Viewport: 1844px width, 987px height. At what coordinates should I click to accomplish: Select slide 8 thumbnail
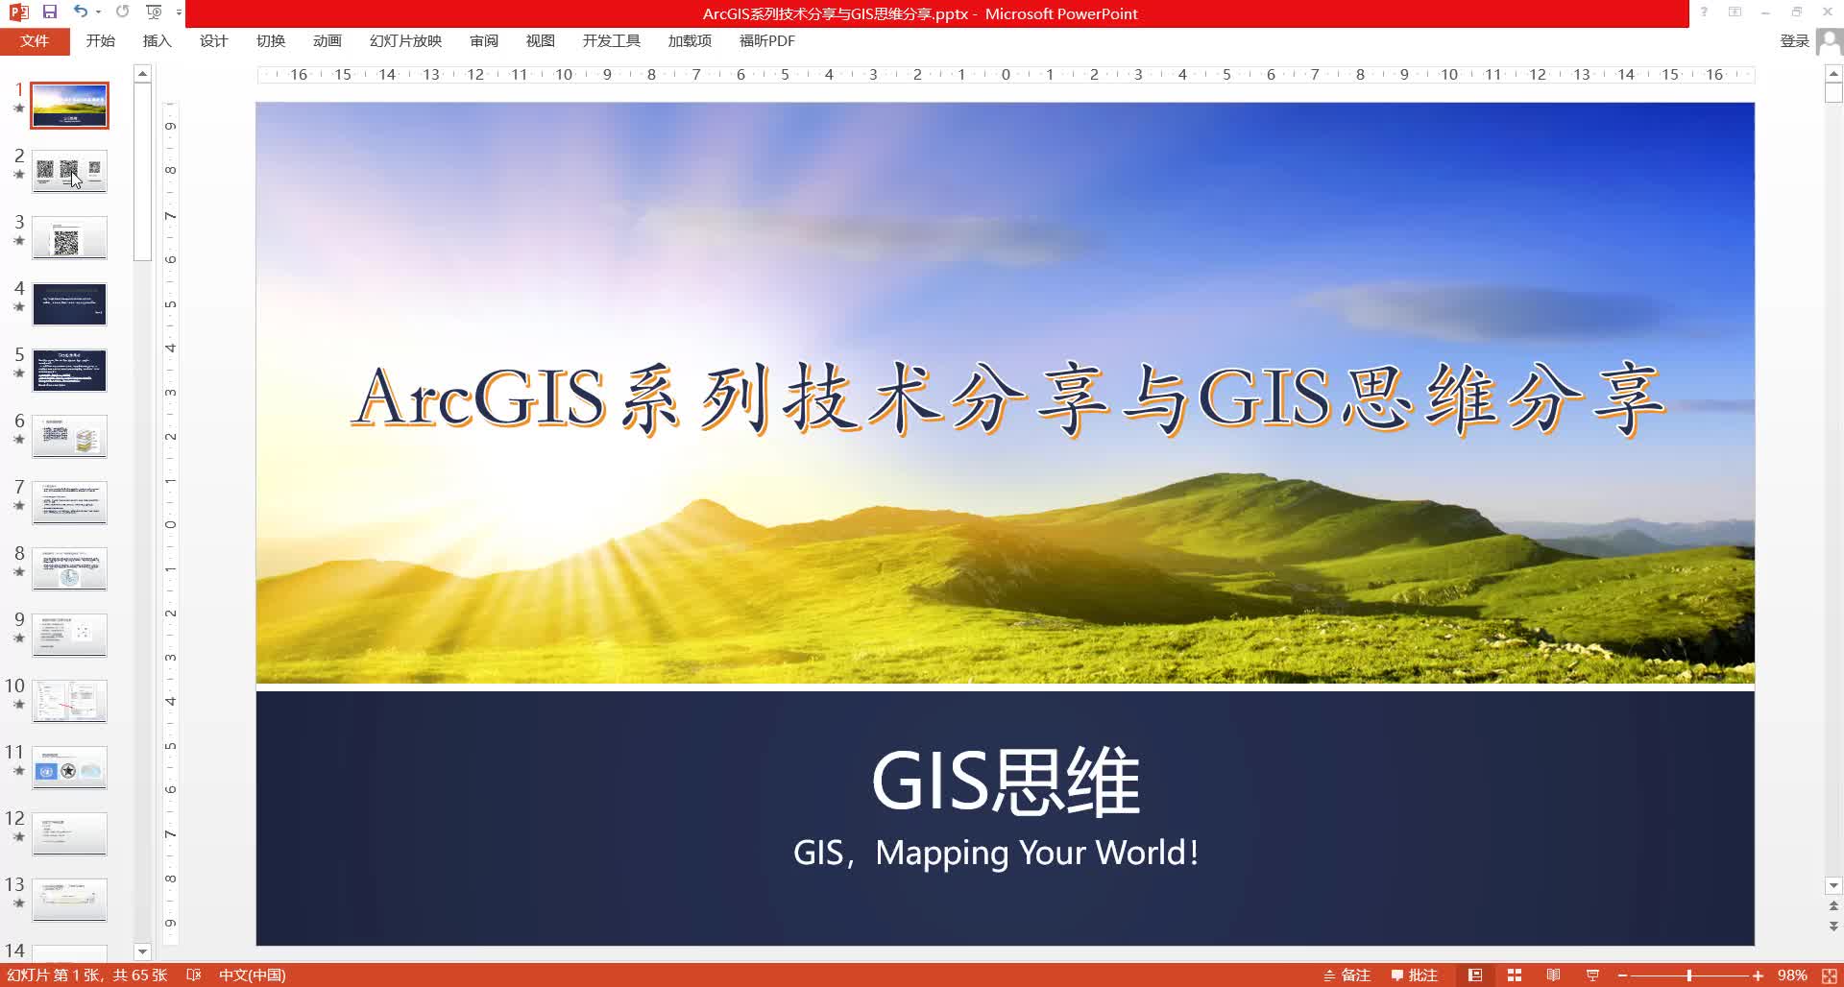tap(70, 569)
